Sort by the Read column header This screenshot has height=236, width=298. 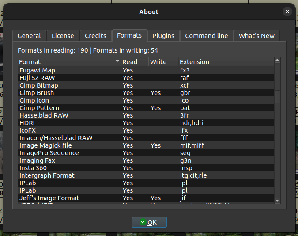(135, 62)
